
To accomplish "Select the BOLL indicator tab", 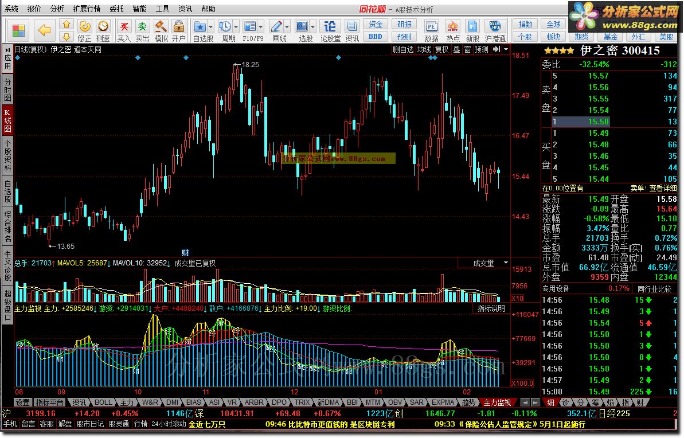I will [103, 402].
